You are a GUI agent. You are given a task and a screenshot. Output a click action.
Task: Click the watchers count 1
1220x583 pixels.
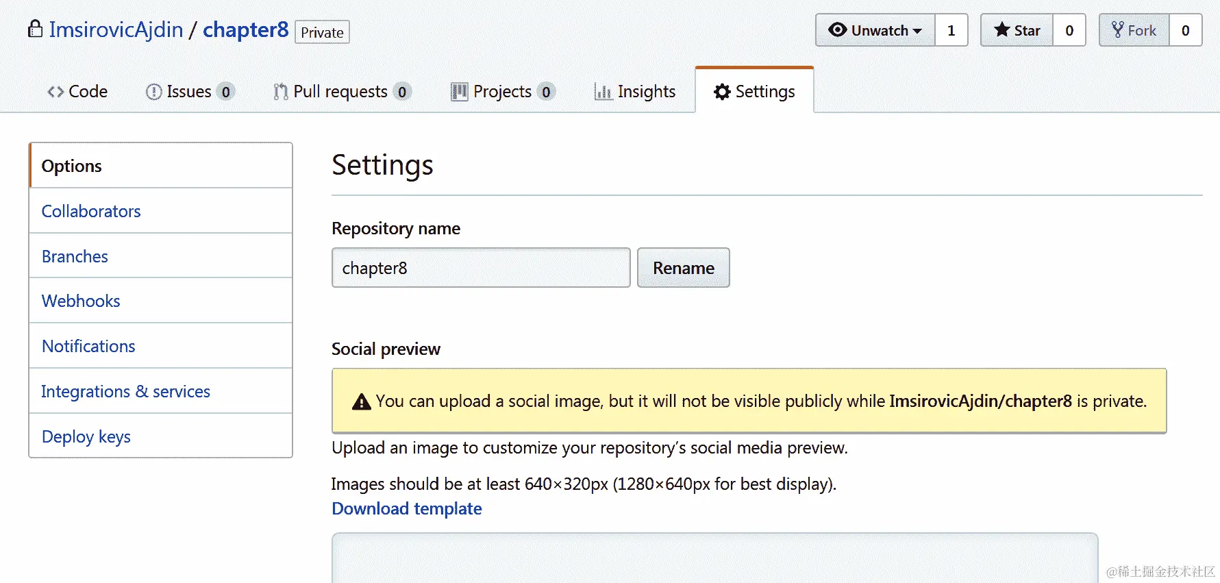951,30
